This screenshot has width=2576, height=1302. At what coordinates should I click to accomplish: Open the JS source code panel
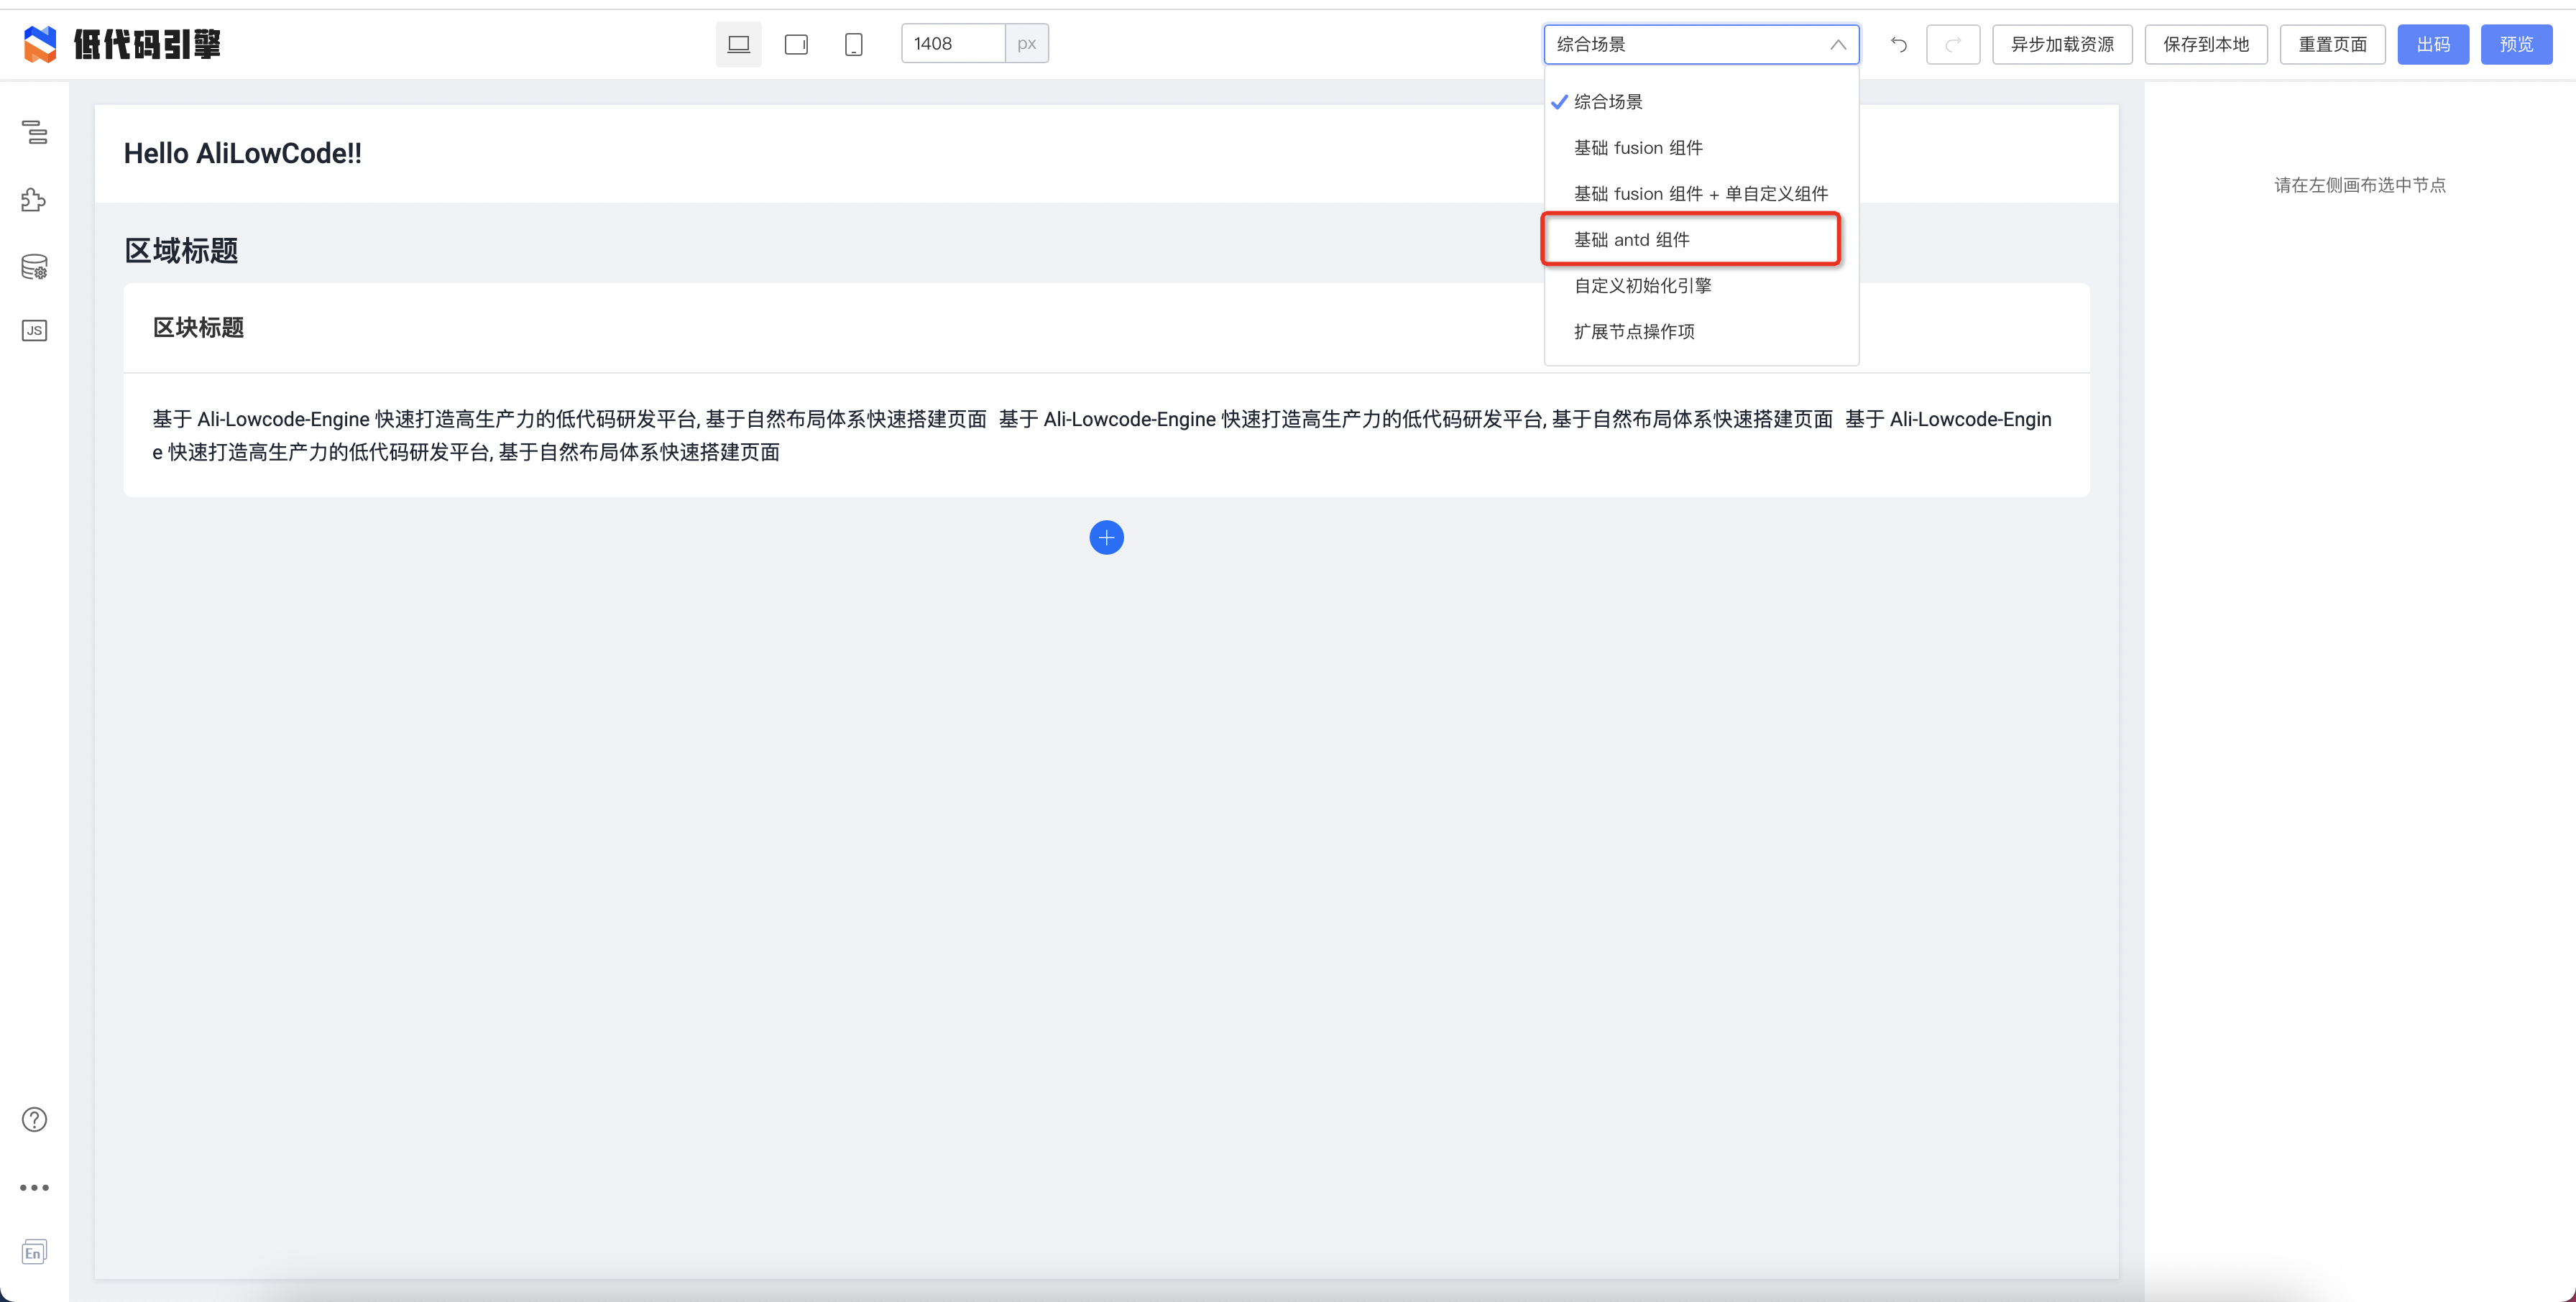pyautogui.click(x=34, y=331)
